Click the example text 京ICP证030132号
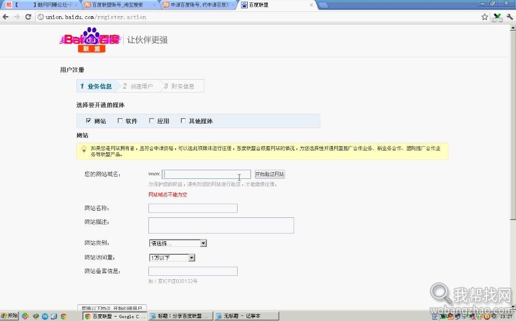516x321 pixels. click(178, 281)
